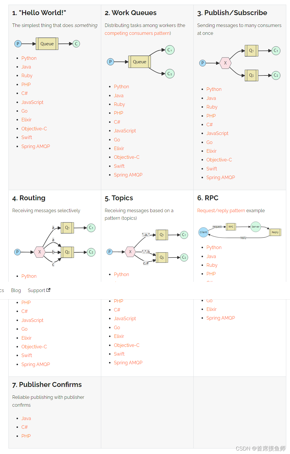Click the consumer C2 circle in Routing diagram

point(91,252)
